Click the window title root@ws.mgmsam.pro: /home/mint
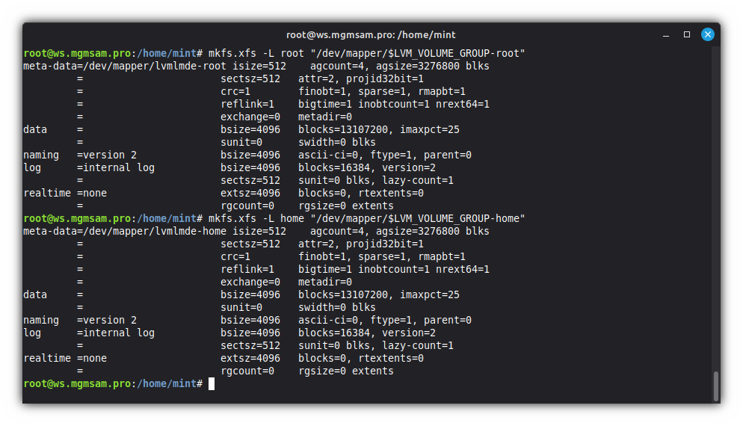The height and width of the screenshot is (426, 743). click(x=371, y=34)
